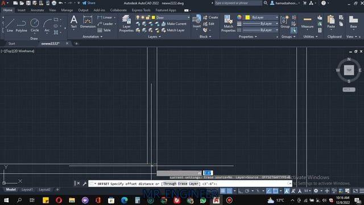Image resolution: width=364 pixels, height=205 pixels.
Task: Click the Save icon in quick access toolbar
Action: point(28,3)
